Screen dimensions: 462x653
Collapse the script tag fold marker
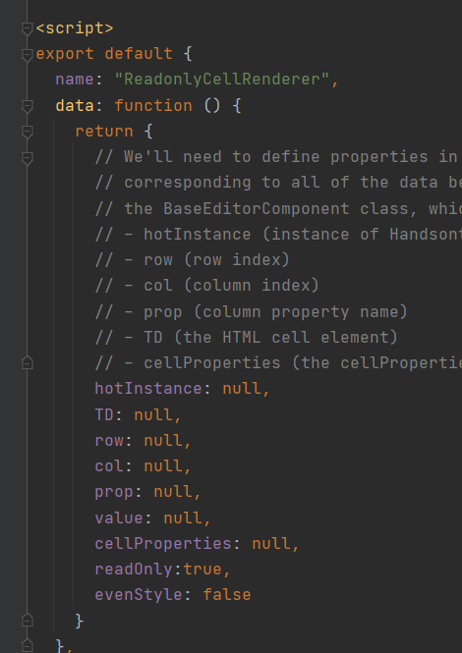tap(28, 28)
